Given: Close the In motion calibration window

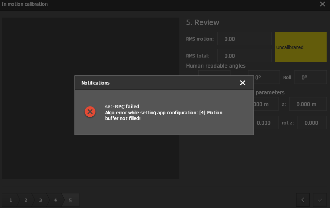Looking at the screenshot, I should click(x=322, y=4).
